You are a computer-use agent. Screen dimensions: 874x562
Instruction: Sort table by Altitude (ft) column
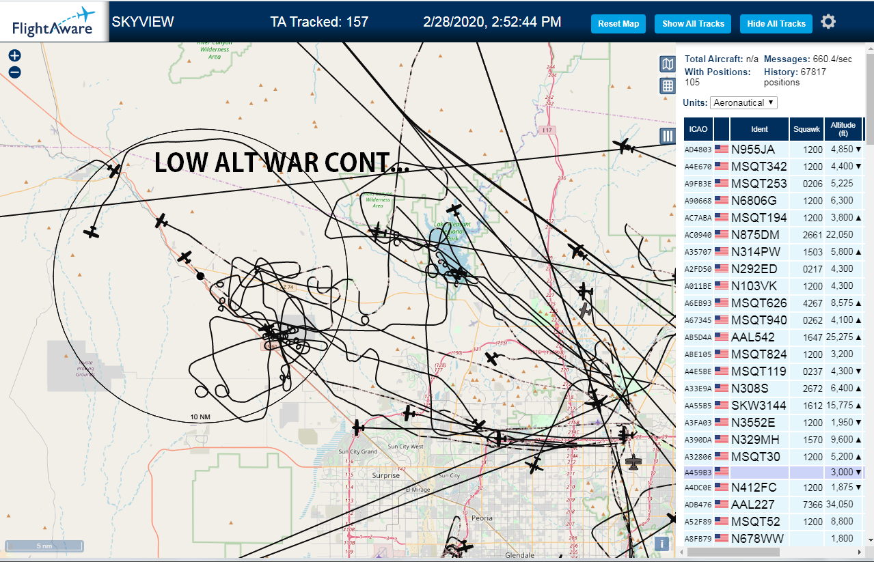coord(843,129)
